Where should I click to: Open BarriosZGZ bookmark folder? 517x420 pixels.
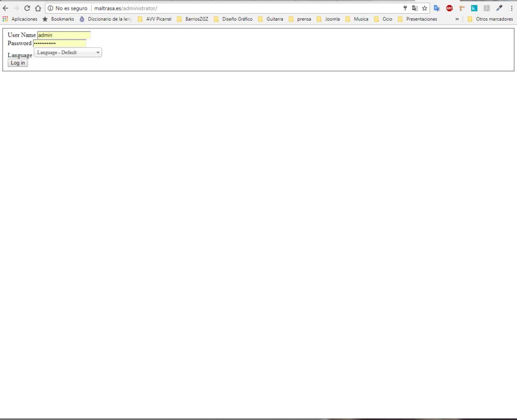pos(193,19)
